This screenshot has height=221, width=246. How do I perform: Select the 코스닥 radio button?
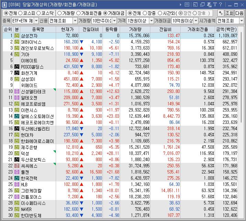39,13
